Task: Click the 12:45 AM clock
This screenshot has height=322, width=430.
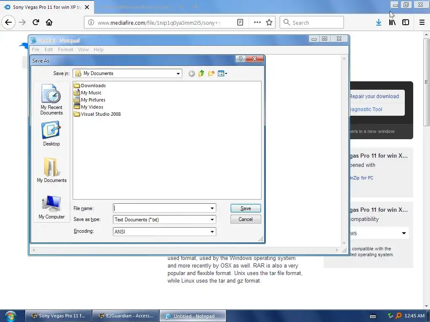Action: (414, 316)
